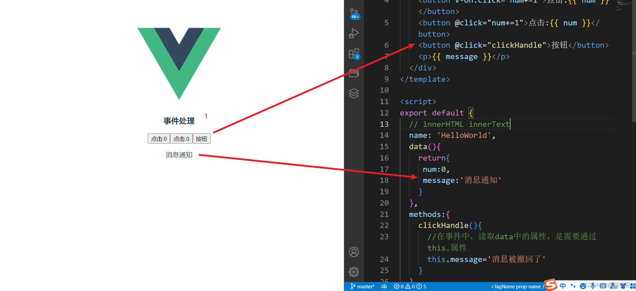
Task: Open the Accounts menu icon
Action: [354, 252]
